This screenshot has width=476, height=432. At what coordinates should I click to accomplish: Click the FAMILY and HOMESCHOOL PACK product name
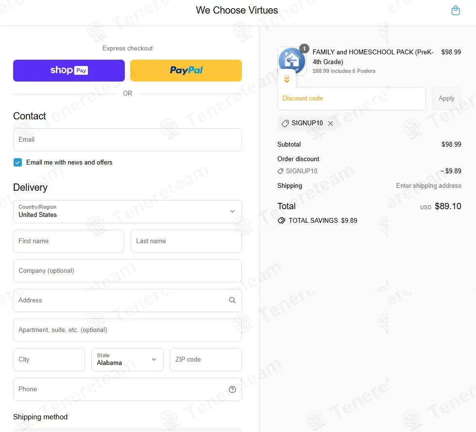(x=373, y=57)
